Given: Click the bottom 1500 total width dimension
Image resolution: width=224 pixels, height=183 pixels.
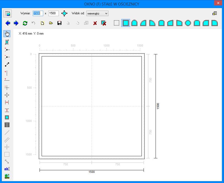Looking at the screenshot, I should tap(92, 172).
